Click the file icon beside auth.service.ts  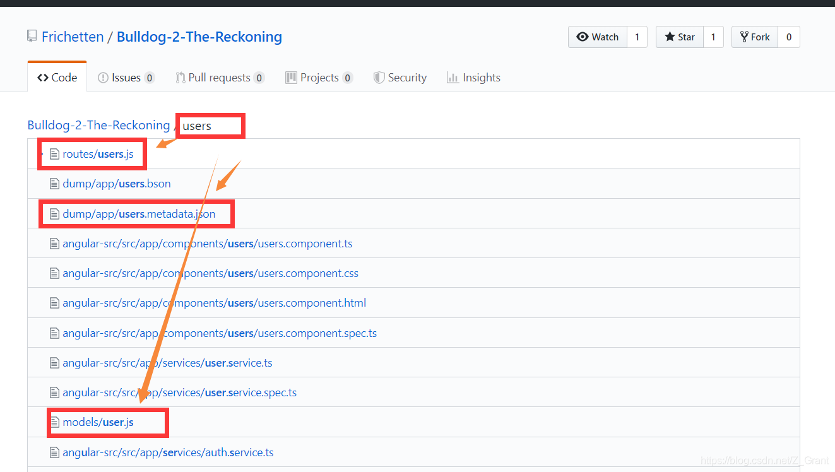coord(54,452)
